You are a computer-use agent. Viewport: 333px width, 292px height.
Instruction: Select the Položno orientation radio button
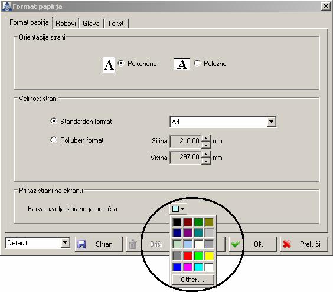click(197, 63)
